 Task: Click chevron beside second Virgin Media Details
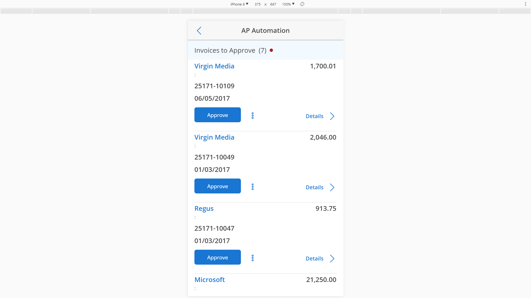332,187
